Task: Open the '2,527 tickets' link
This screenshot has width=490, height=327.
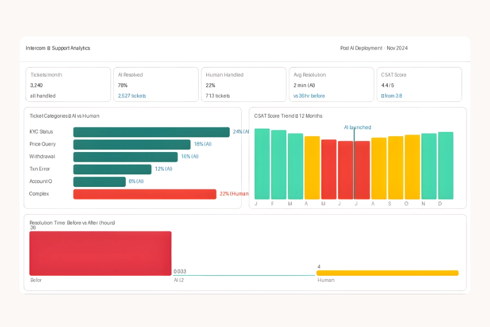Action: 133,95
